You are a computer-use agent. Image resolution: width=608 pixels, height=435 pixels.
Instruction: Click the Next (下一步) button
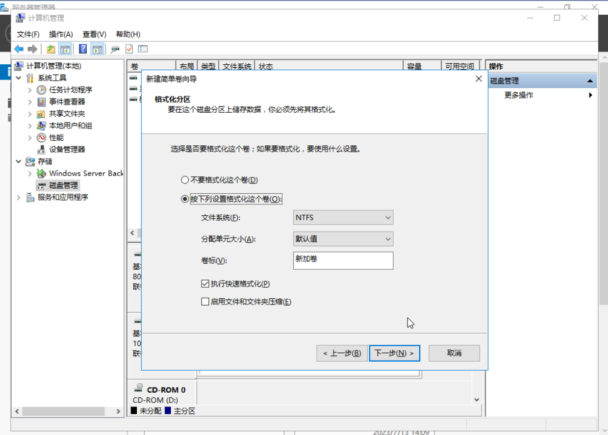(394, 353)
